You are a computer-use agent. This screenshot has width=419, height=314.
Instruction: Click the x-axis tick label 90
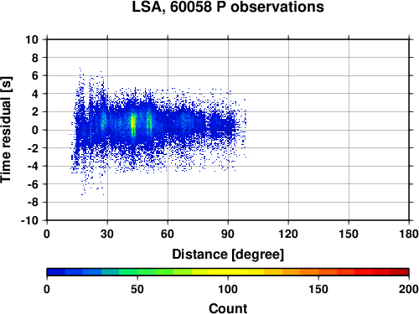228,234
